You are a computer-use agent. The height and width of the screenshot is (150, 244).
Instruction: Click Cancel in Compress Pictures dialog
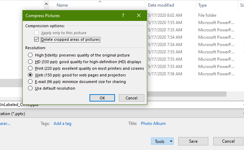[x=131, y=98]
